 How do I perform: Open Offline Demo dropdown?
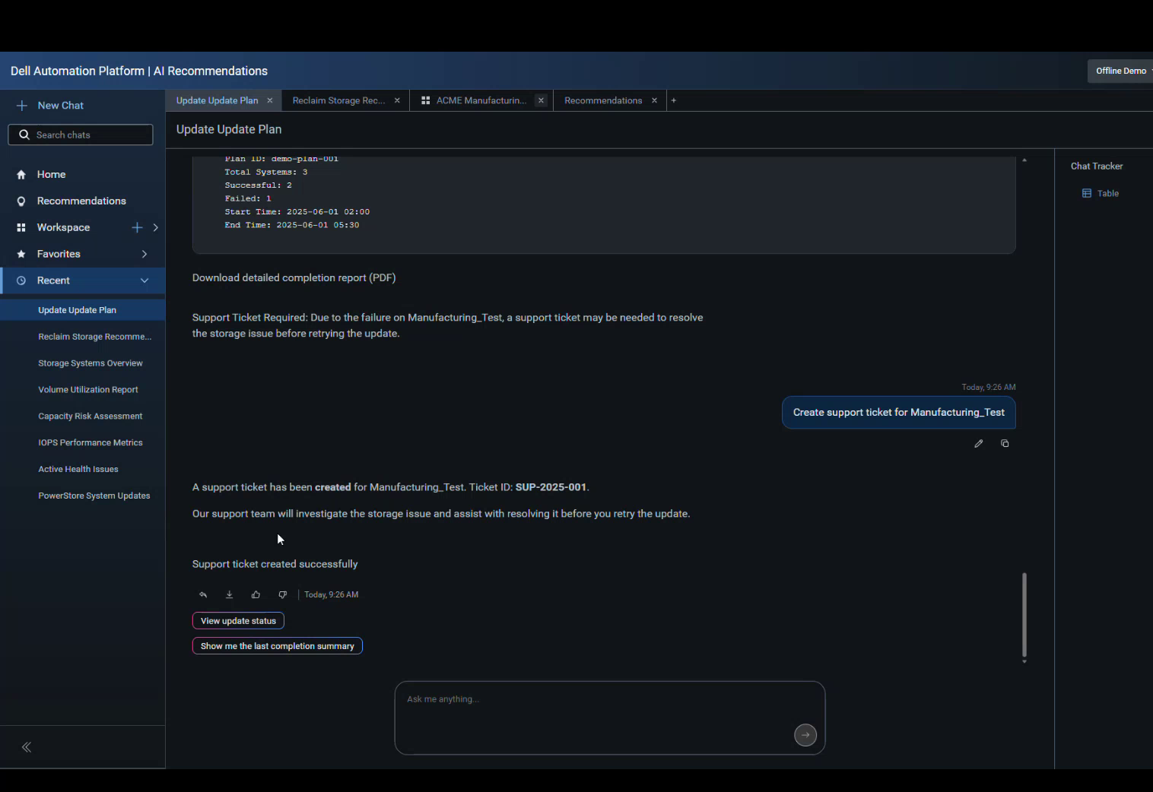coord(1121,71)
